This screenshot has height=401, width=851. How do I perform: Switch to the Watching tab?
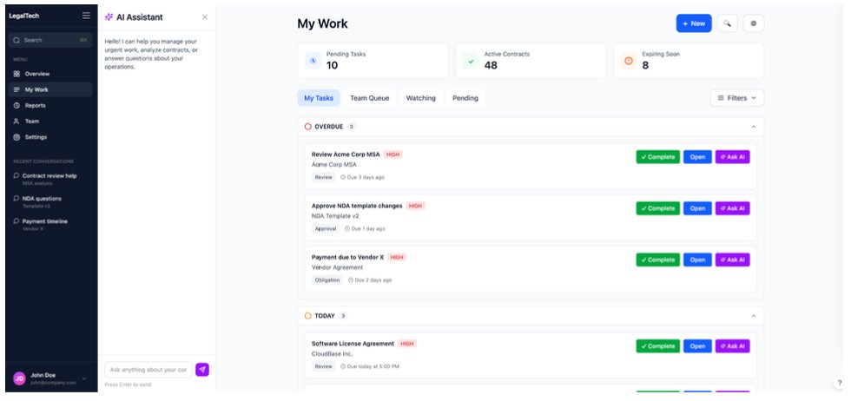pyautogui.click(x=420, y=98)
